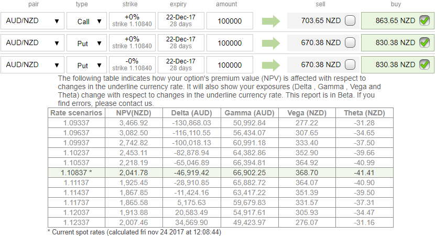Enable the sell checkbox in the second row

[350, 44]
